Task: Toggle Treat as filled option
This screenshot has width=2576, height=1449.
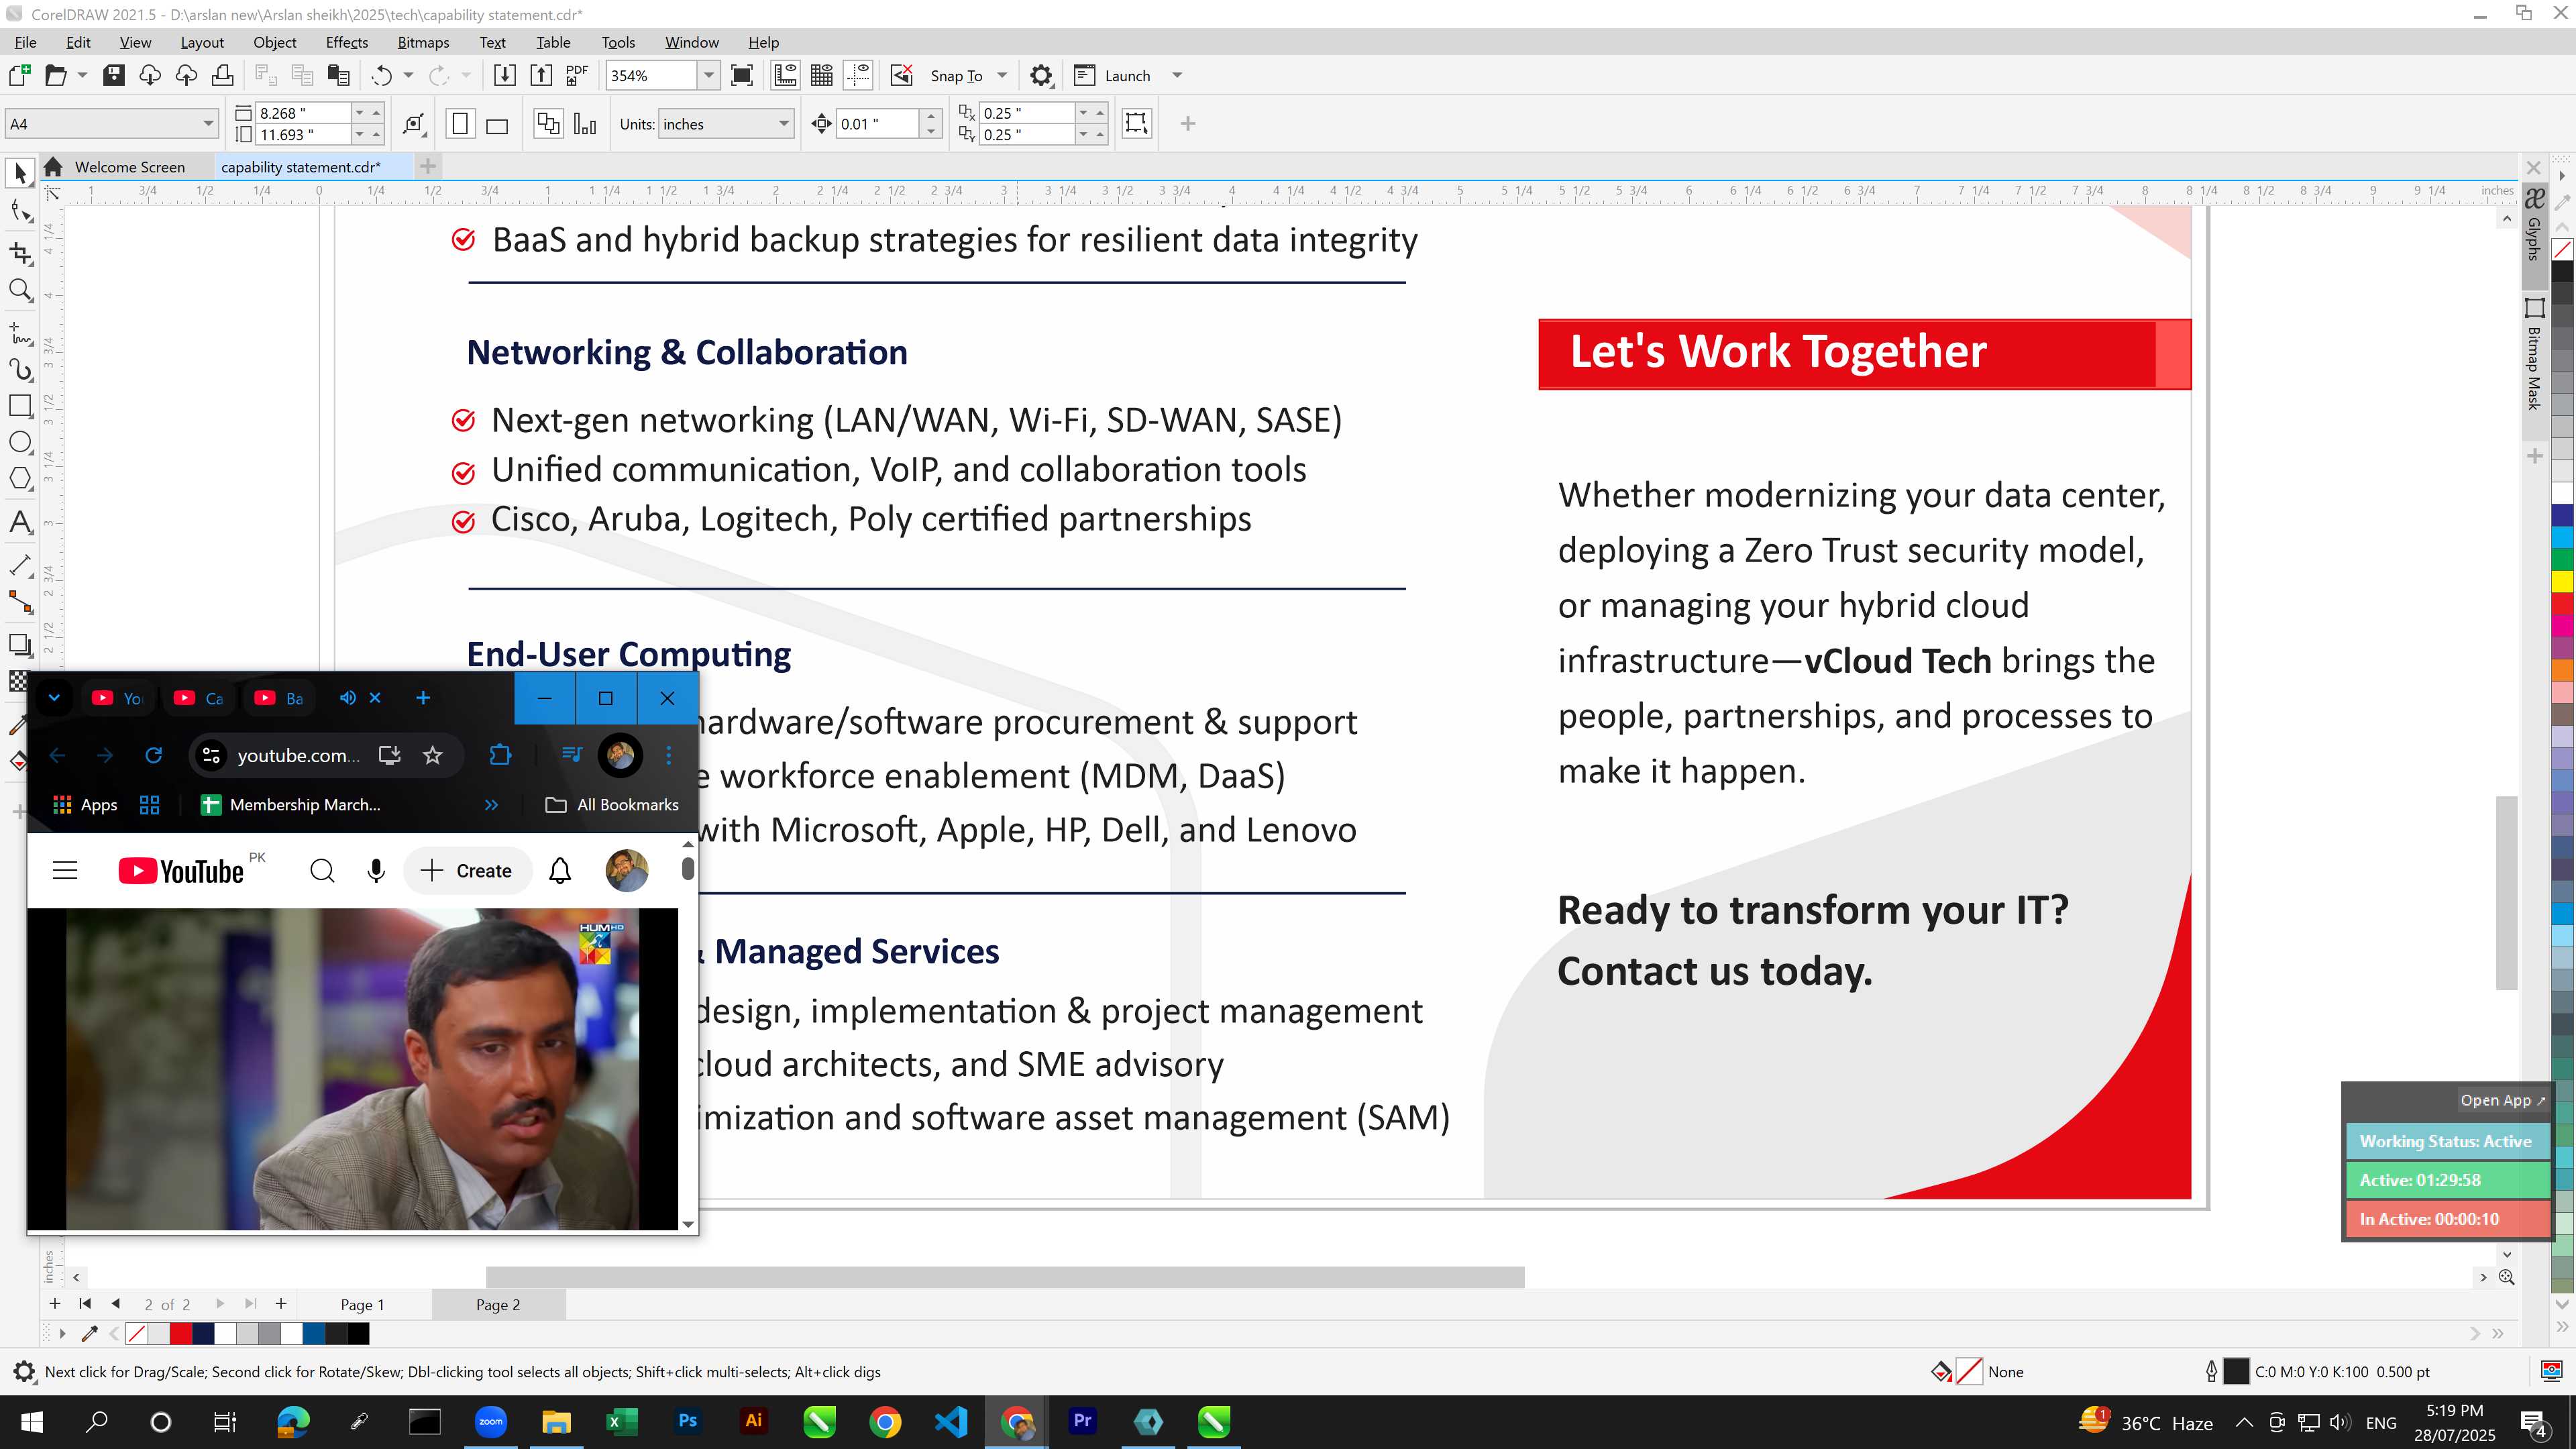Action: [1137, 123]
